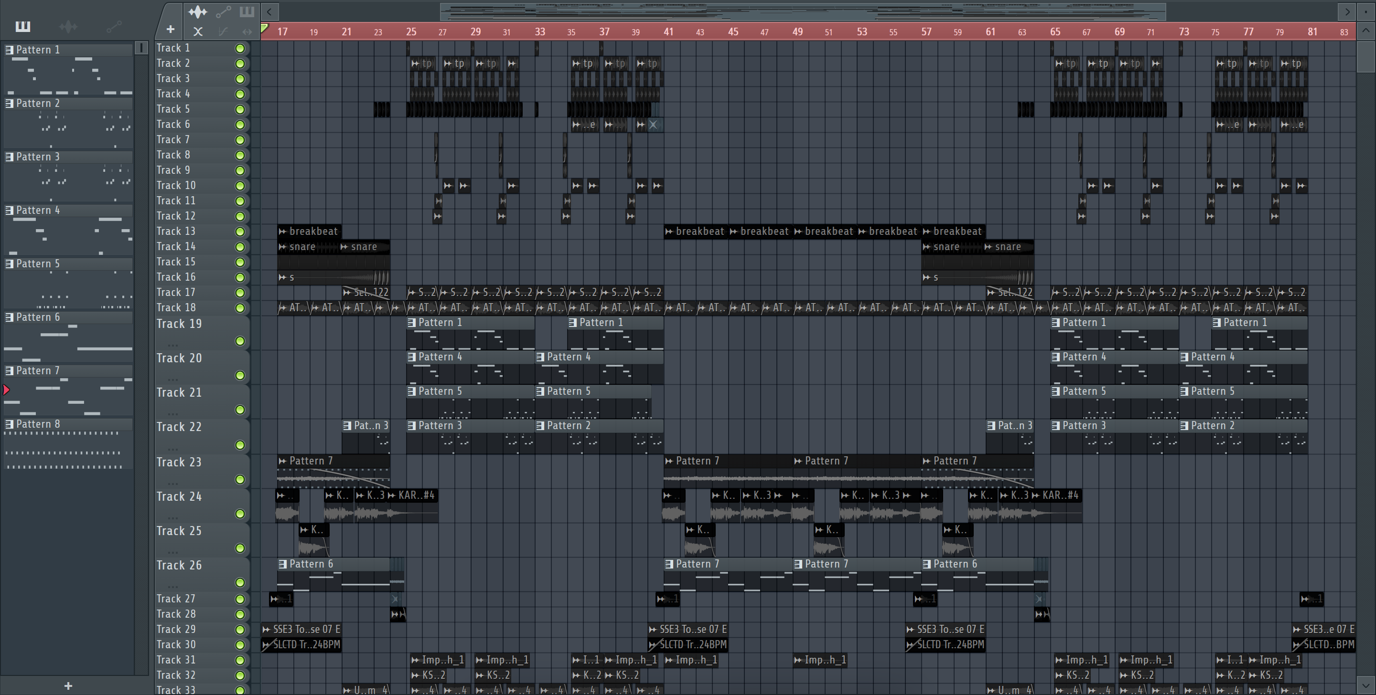Select the pattern clips focus piano icon
This screenshot has height=695, width=1376.
pyautogui.click(x=247, y=12)
